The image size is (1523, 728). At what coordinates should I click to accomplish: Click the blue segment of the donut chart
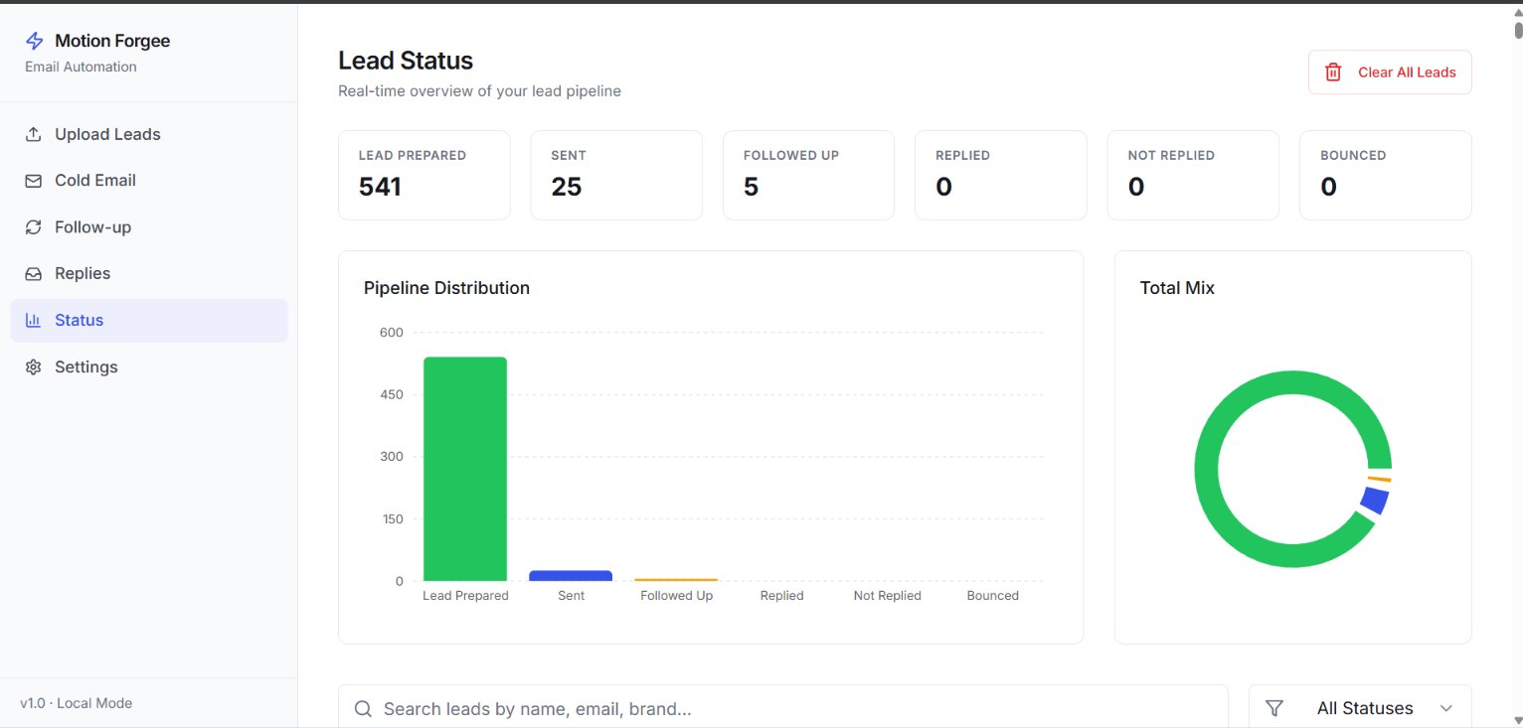coord(1375,501)
